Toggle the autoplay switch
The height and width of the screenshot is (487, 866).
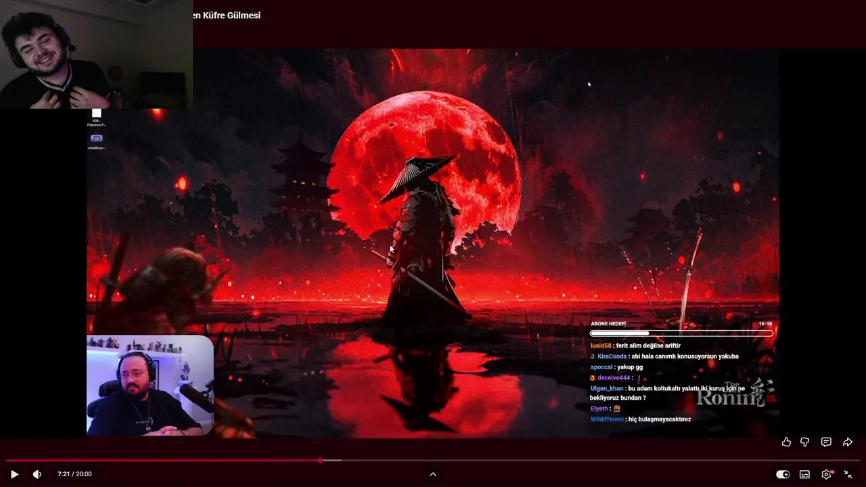[783, 474]
